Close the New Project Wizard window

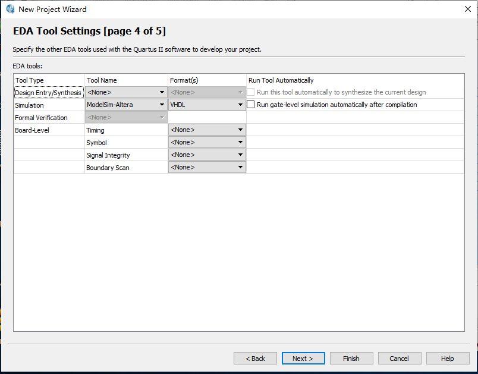(x=467, y=9)
